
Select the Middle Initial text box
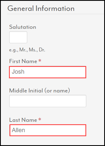(48, 101)
